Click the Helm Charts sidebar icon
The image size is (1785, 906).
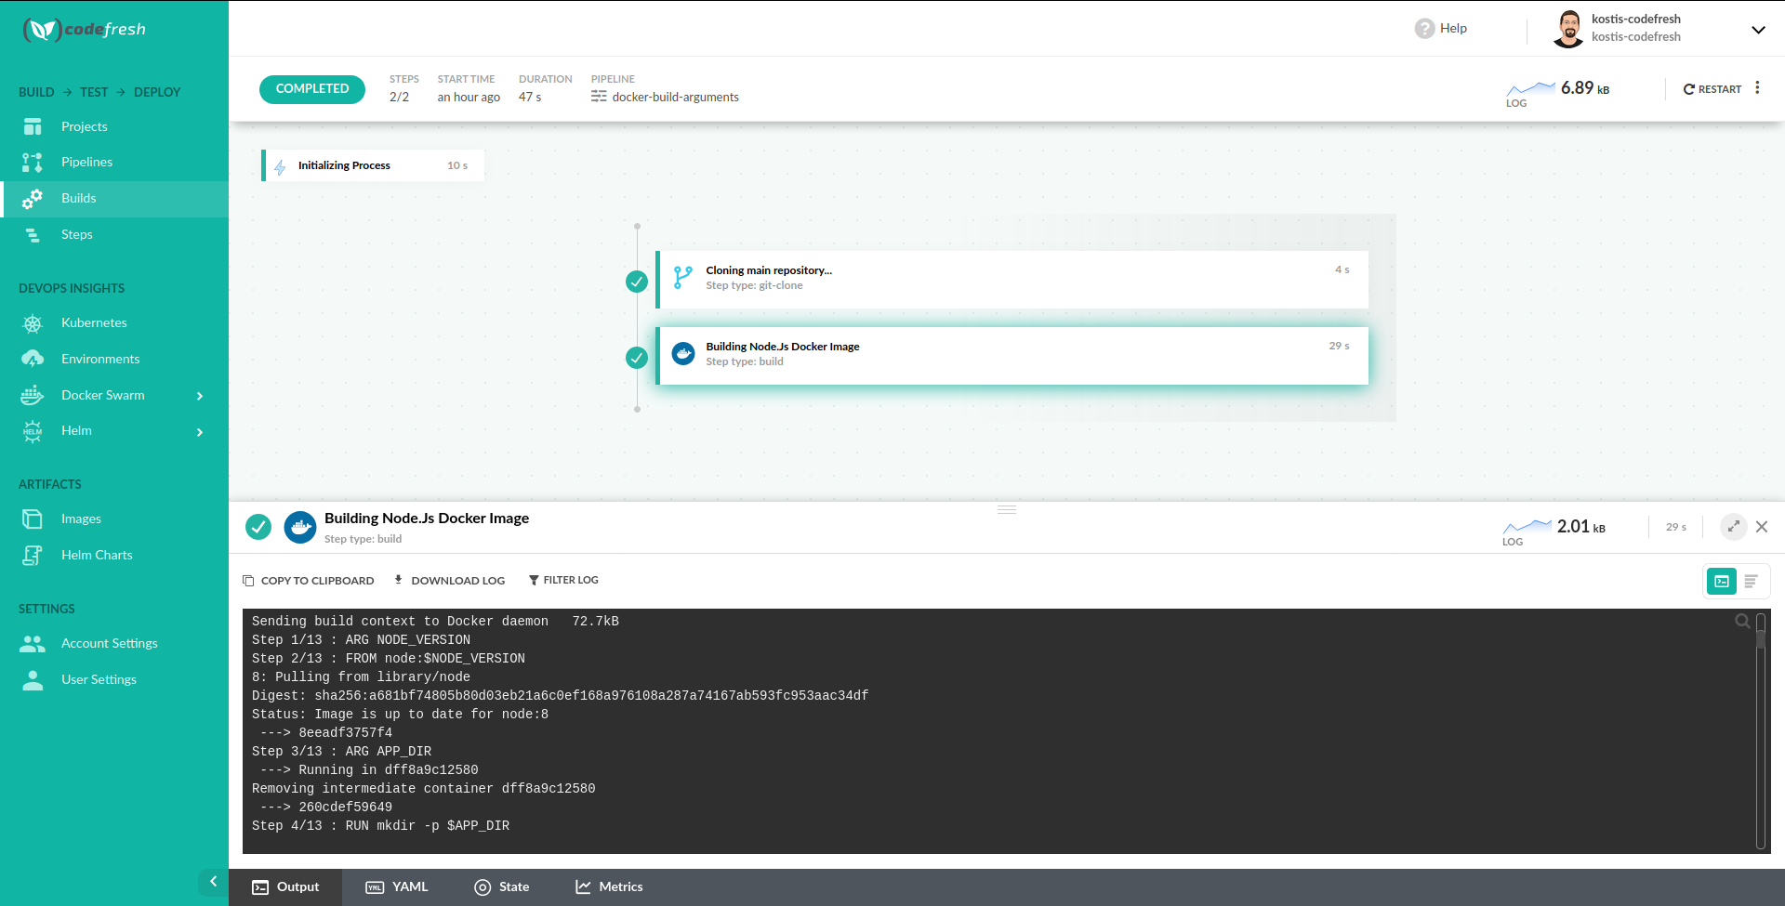coord(33,555)
